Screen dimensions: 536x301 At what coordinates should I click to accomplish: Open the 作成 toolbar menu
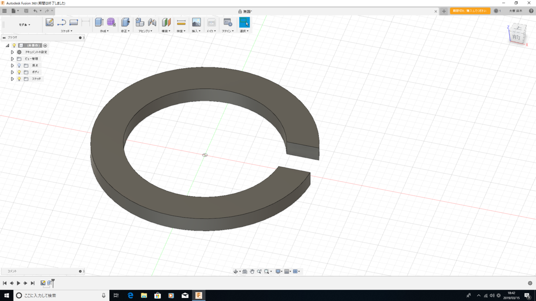pyautogui.click(x=104, y=31)
